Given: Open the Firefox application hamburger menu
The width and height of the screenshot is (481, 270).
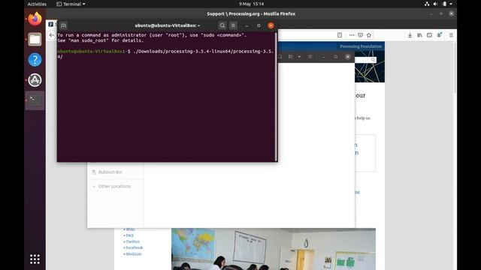Looking at the screenshot, I should 451,35.
